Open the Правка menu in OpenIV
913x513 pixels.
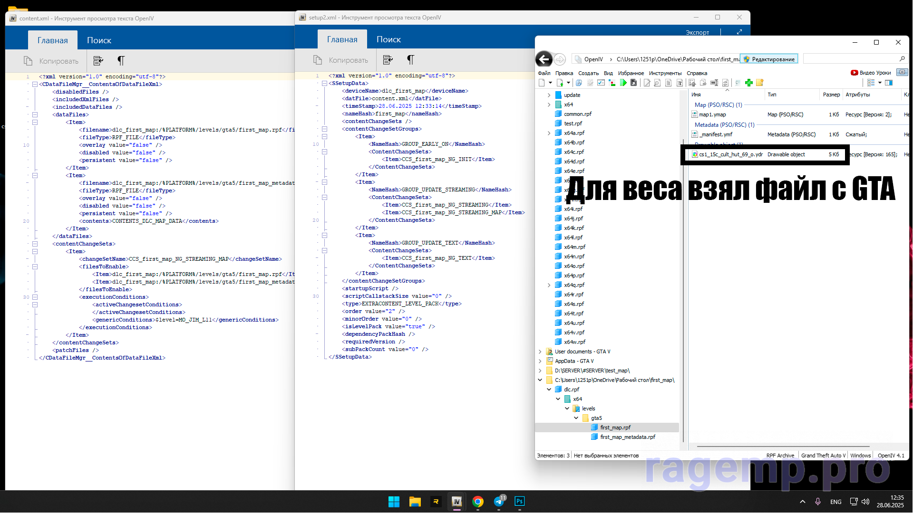click(564, 73)
